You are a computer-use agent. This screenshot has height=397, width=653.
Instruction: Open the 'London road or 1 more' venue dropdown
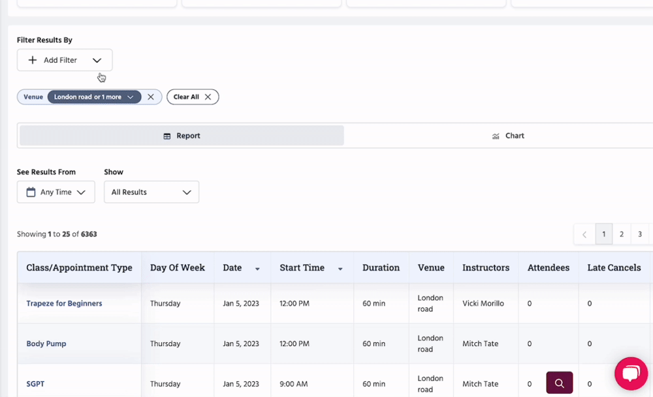pos(94,97)
